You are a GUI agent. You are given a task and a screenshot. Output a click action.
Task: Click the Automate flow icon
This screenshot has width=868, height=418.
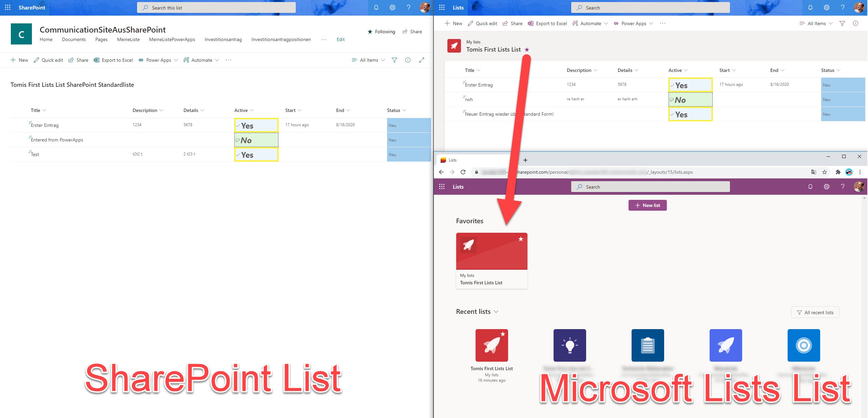click(186, 60)
